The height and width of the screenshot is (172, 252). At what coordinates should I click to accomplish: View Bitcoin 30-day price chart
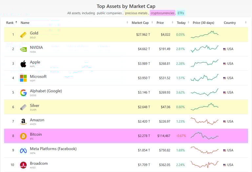[x=205, y=136]
